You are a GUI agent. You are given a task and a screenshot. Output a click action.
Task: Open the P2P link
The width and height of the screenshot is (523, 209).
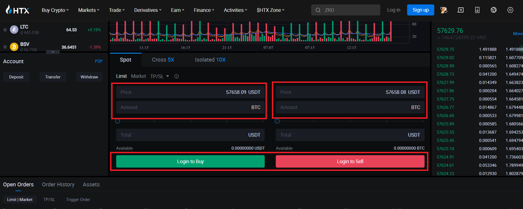[x=99, y=61]
